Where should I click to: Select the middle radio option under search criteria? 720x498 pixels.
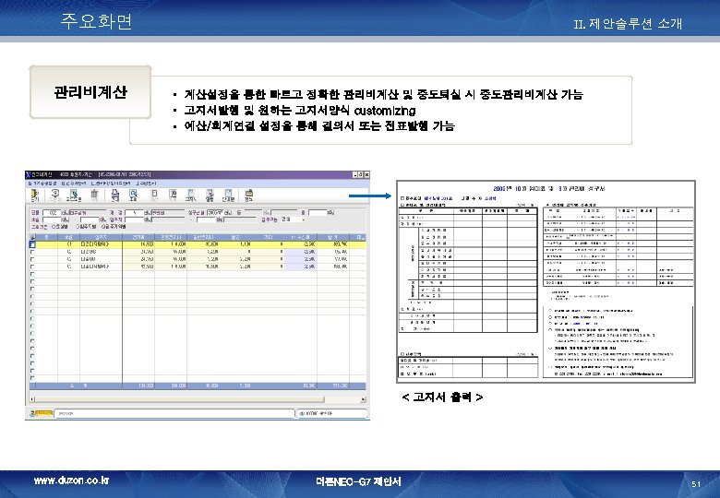click(78, 227)
